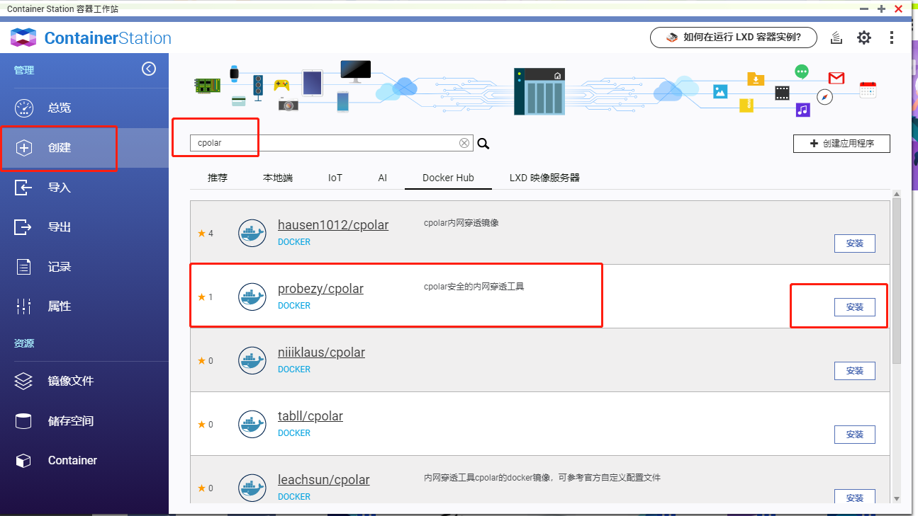Open 镜像文件 images section
Screen dimensions: 918x516
coord(84,381)
